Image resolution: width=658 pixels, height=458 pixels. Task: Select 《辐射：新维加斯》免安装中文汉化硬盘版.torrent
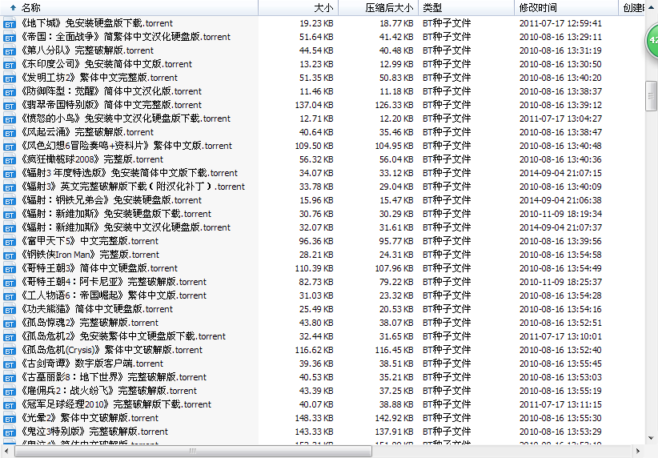(126, 227)
